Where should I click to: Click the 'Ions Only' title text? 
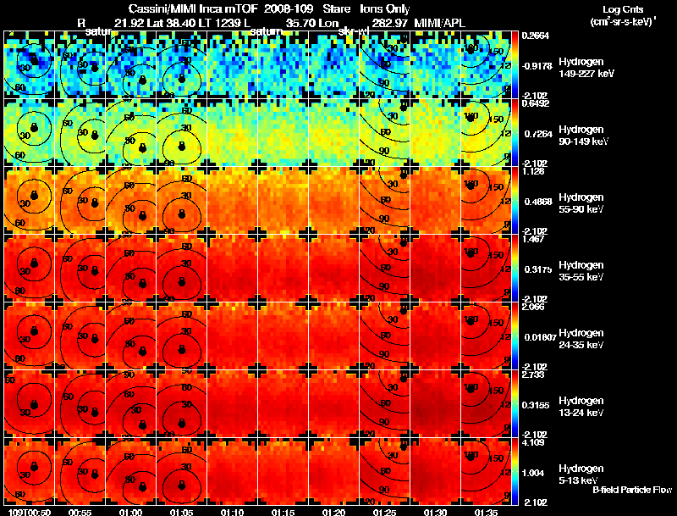(385, 9)
